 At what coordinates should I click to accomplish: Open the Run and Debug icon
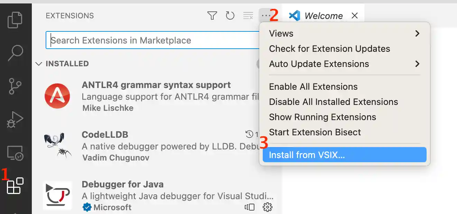(x=15, y=119)
